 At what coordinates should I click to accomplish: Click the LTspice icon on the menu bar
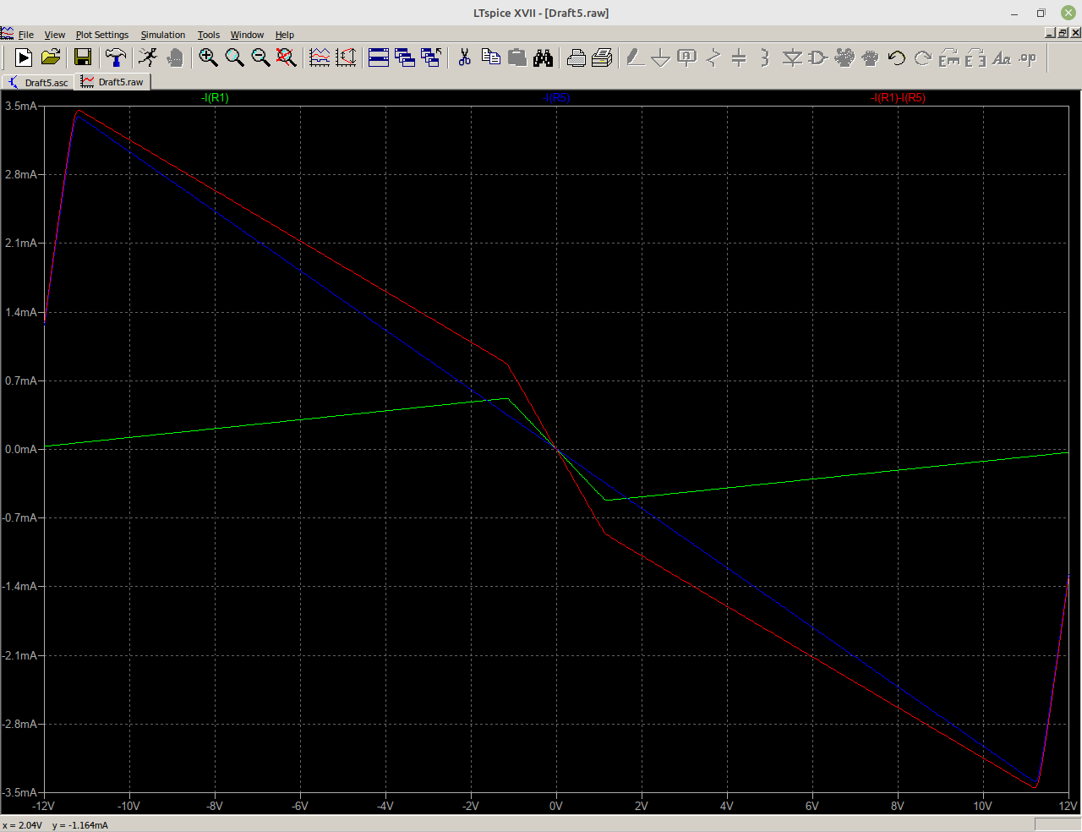click(8, 34)
